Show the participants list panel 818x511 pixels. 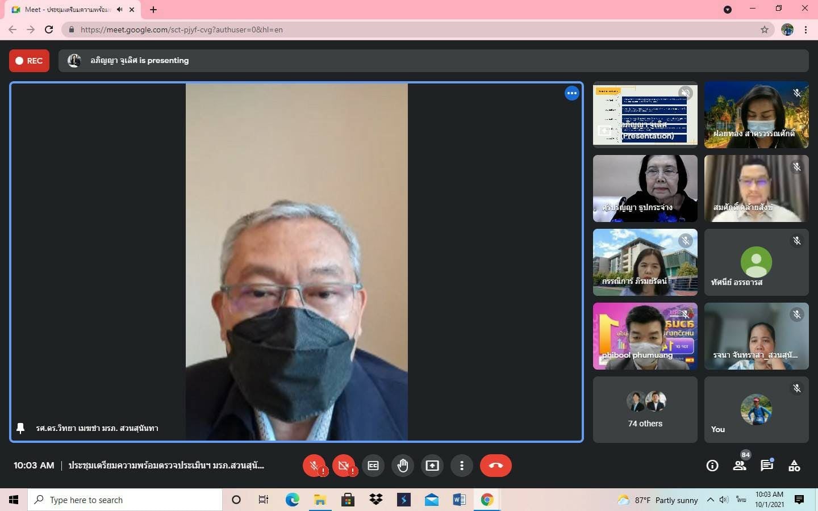click(x=739, y=466)
